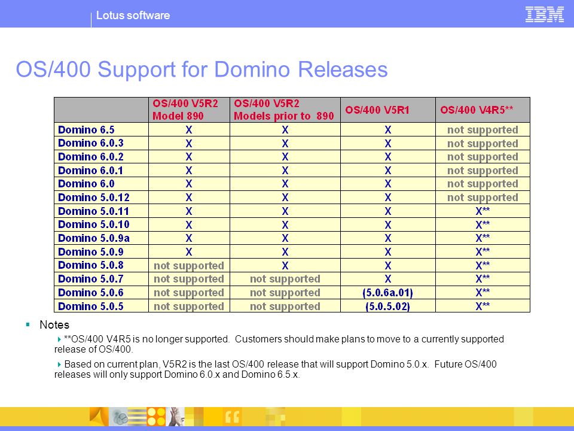Image resolution: width=574 pixels, height=431 pixels.
Task: Click the '(5.0.6a.01)' table cell
Action: 387,293
